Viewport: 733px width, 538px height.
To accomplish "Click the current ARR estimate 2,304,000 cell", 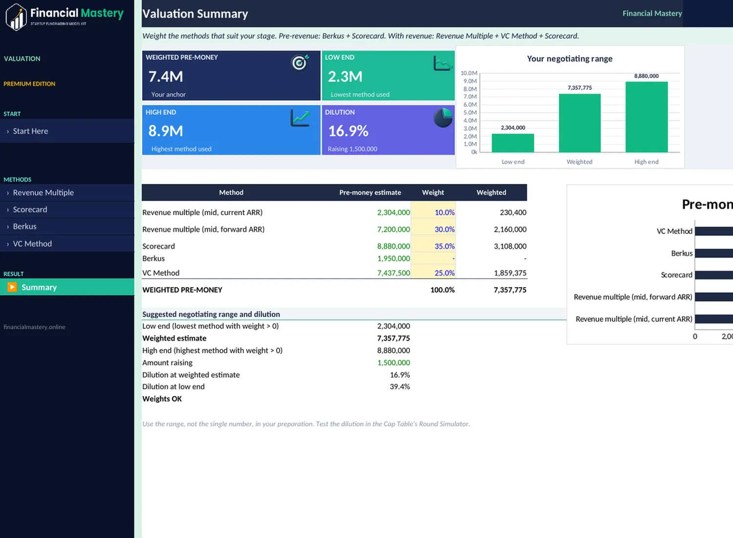I will click(x=393, y=212).
